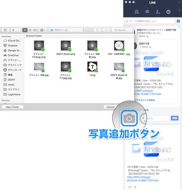
Task: Open the 2001y.blog.jp link in the second LINE post
Action: pyautogui.click(x=143, y=179)
